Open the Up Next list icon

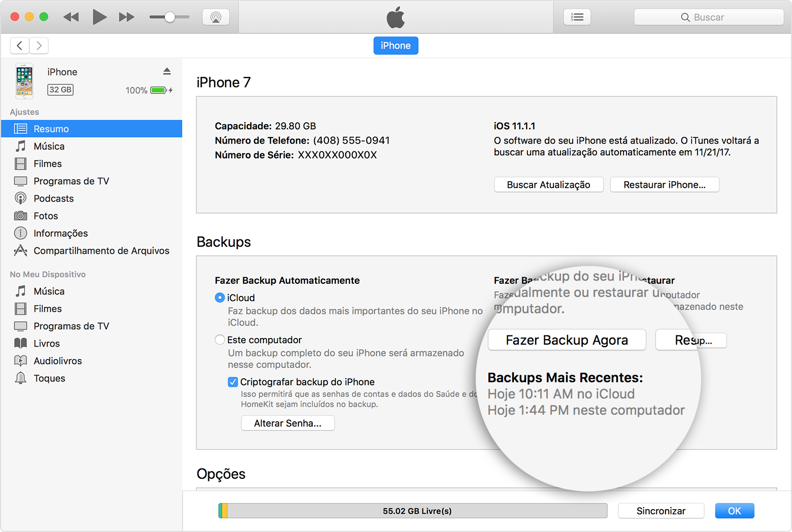577,17
